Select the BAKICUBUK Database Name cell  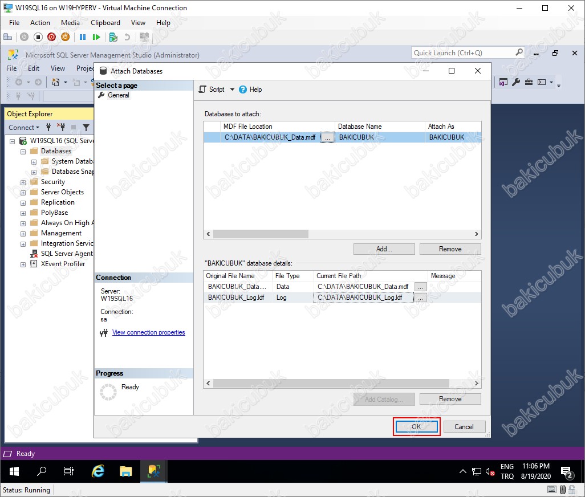pyautogui.click(x=380, y=137)
